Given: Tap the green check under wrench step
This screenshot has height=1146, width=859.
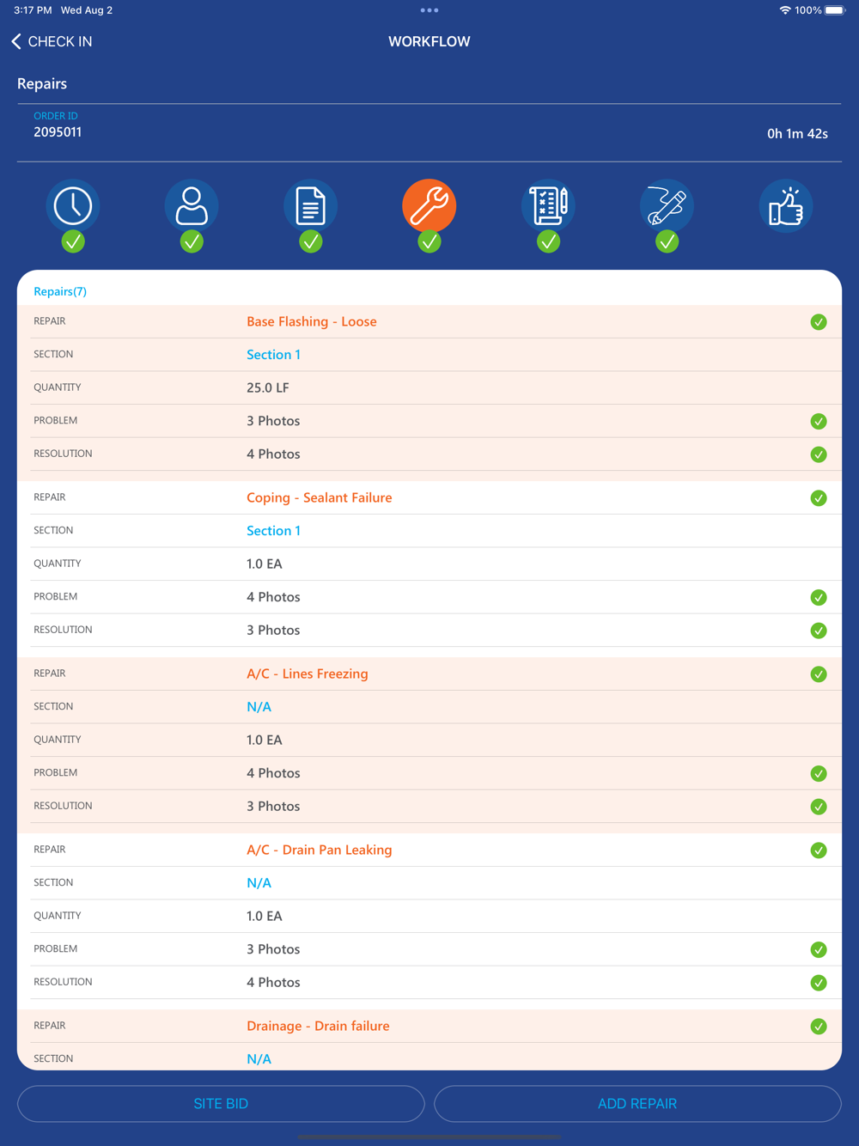Looking at the screenshot, I should (x=429, y=242).
